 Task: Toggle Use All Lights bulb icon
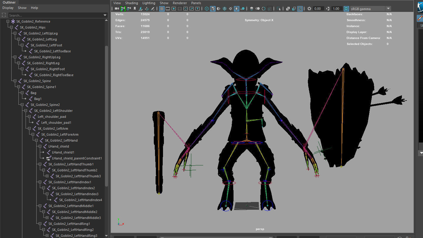(x=236, y=9)
